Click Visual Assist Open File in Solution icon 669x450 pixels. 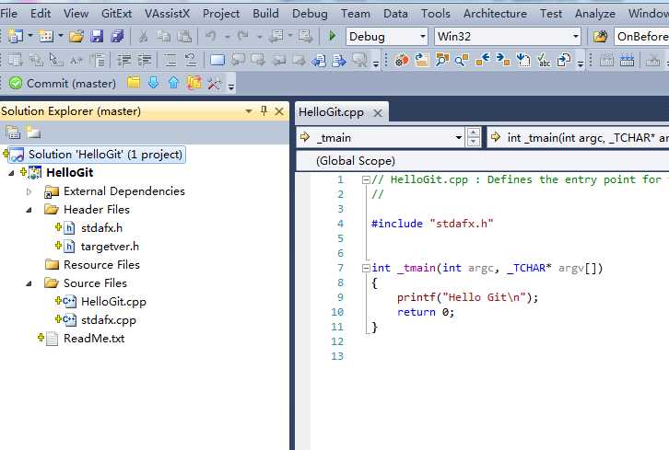click(x=421, y=60)
